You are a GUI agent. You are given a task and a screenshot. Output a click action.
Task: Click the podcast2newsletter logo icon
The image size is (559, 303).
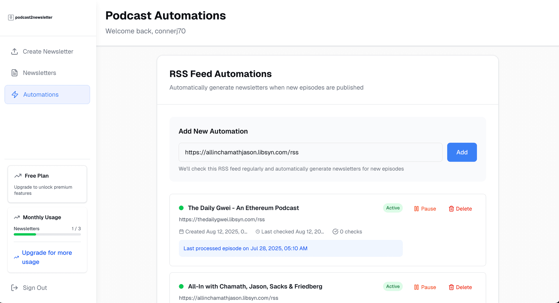click(x=11, y=17)
